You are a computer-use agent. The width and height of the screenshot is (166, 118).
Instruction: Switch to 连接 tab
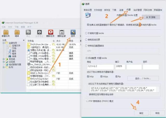pos(121,10)
